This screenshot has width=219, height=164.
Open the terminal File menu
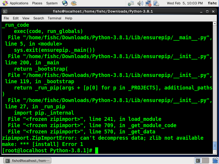click(x=6, y=18)
